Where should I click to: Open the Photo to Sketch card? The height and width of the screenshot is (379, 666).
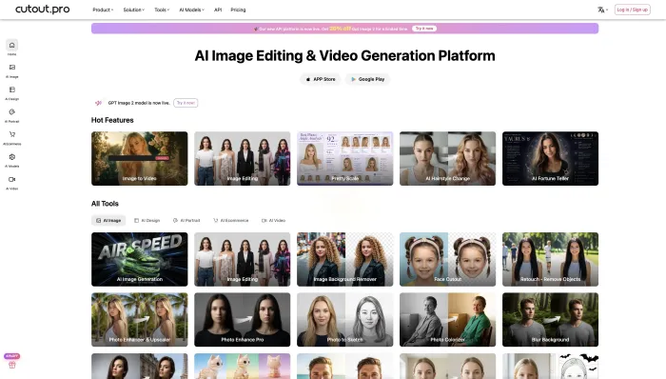coord(344,320)
